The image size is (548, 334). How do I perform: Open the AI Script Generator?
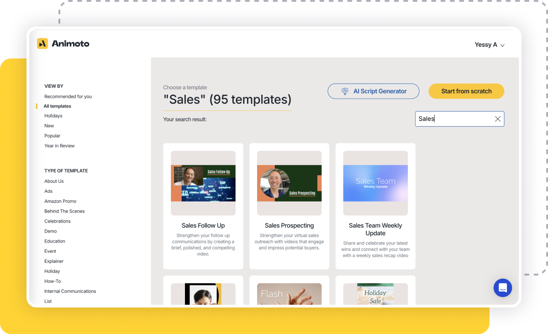tap(380, 91)
